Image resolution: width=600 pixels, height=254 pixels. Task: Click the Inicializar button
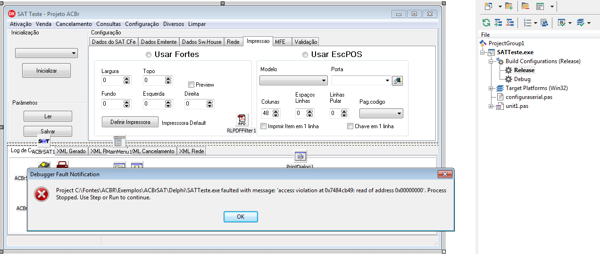point(47,71)
